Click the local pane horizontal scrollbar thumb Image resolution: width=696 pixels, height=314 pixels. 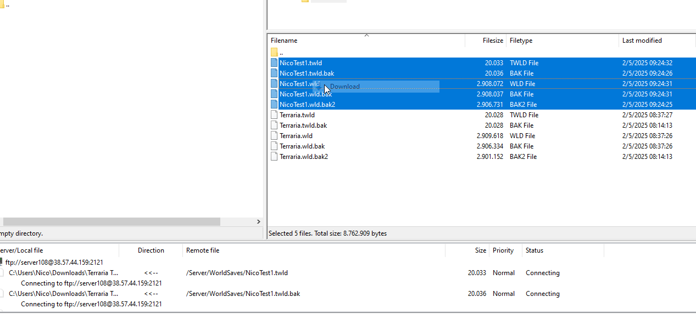coord(112,221)
